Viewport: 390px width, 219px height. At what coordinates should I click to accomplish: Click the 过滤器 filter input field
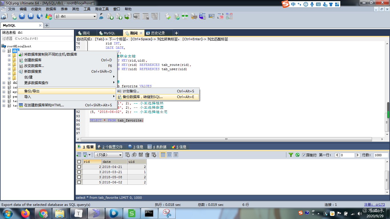[x=37, y=38]
